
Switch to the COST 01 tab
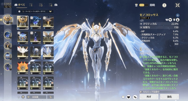(x=31, y=5)
